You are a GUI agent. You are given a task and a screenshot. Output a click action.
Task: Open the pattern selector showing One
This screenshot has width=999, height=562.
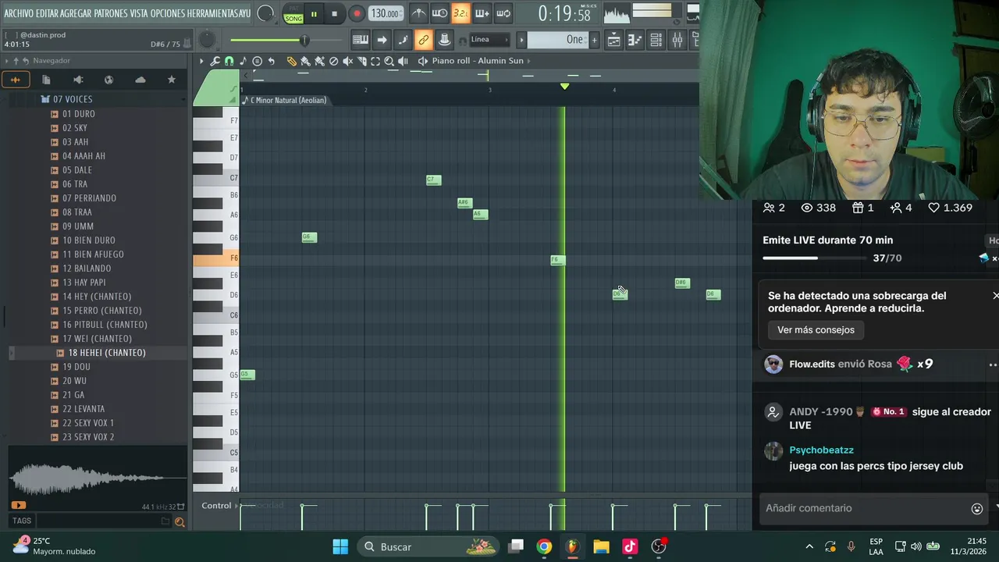[557, 40]
